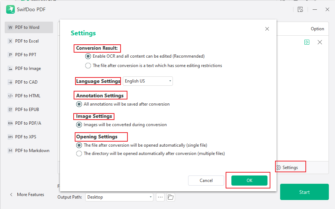This screenshot has width=335, height=209.
Task: Open the conversion history icon in title bar
Action: (300, 9)
